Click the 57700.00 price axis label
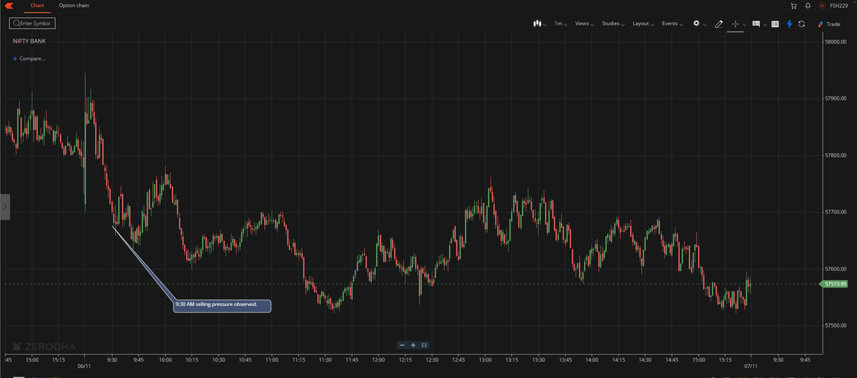 [835, 212]
